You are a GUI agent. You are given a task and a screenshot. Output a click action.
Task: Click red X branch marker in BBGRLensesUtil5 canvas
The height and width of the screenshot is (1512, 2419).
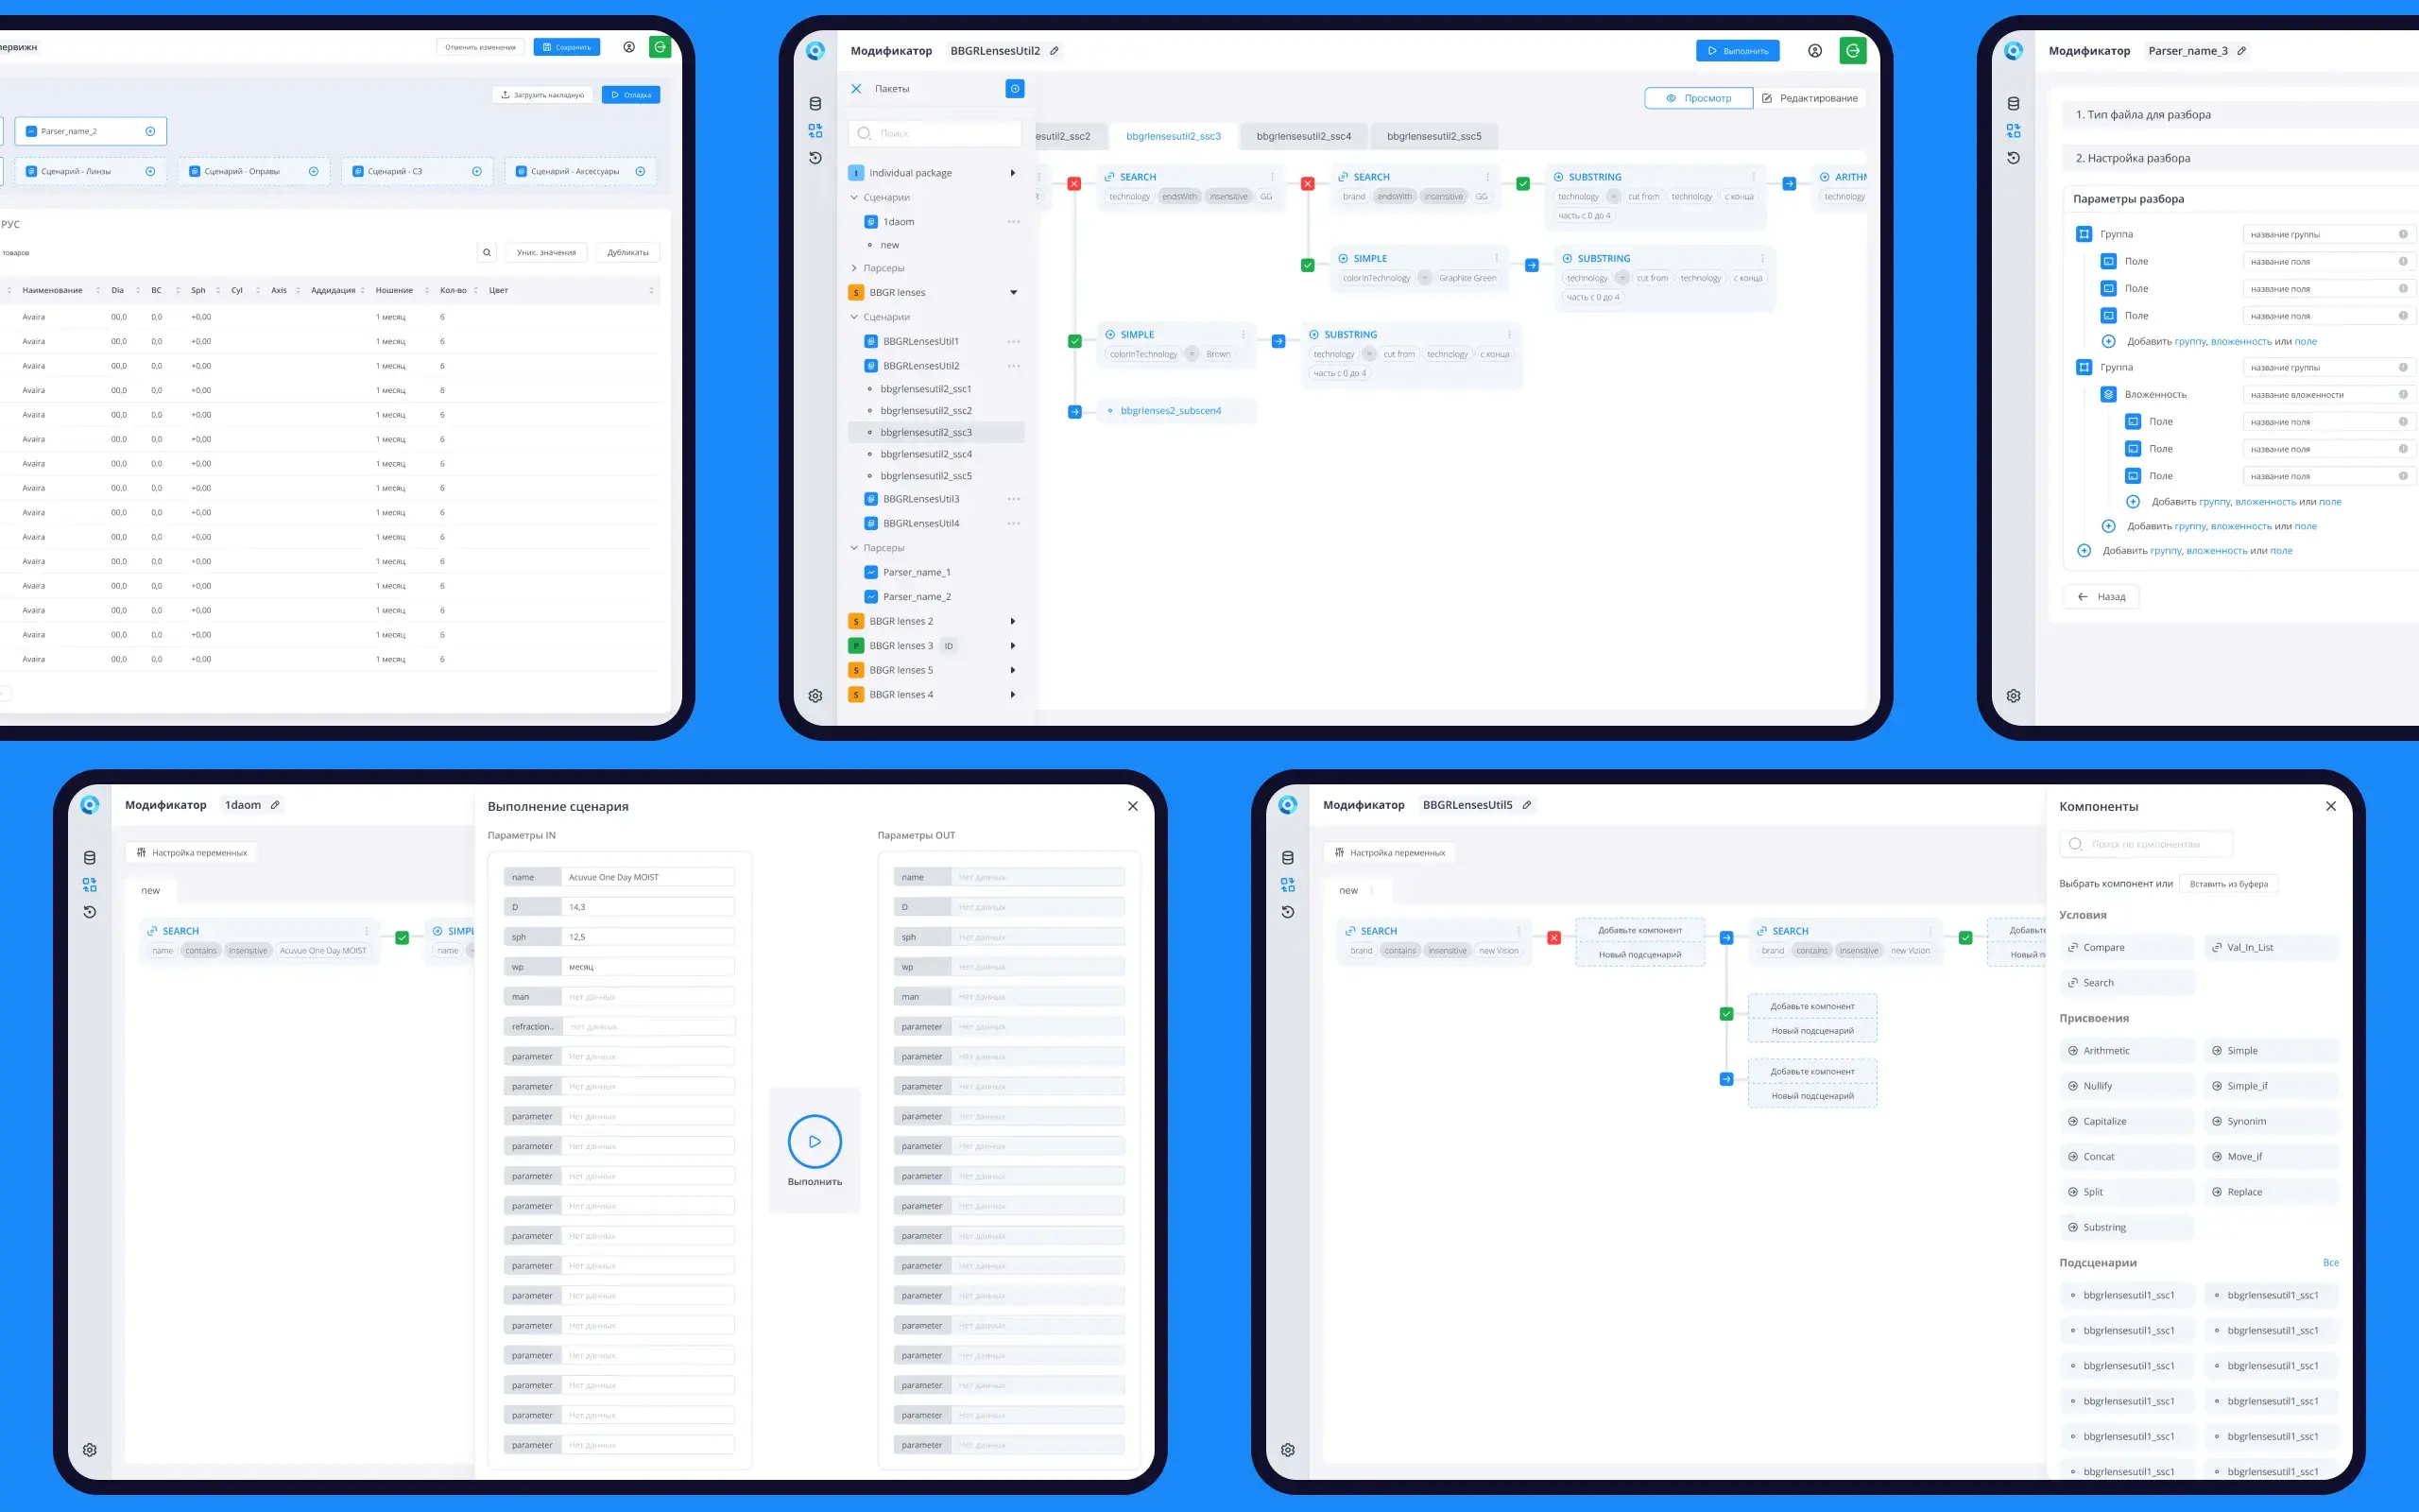point(1553,938)
